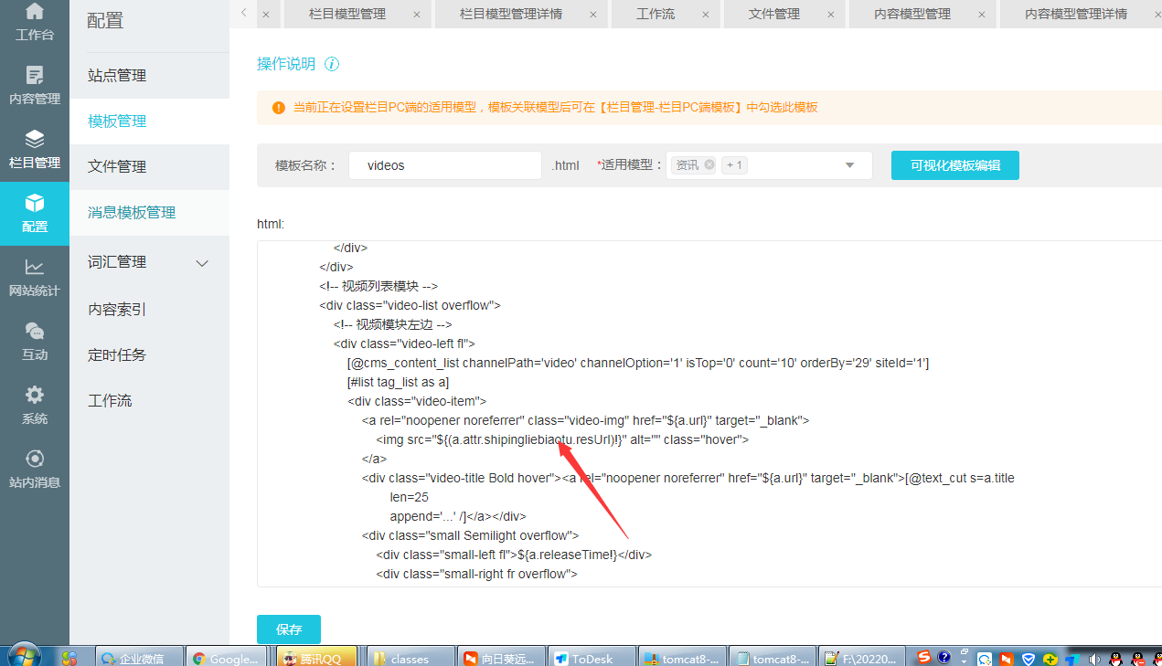Expand the 词汇管理 submenu
This screenshot has width=1162, height=666.
(203, 263)
